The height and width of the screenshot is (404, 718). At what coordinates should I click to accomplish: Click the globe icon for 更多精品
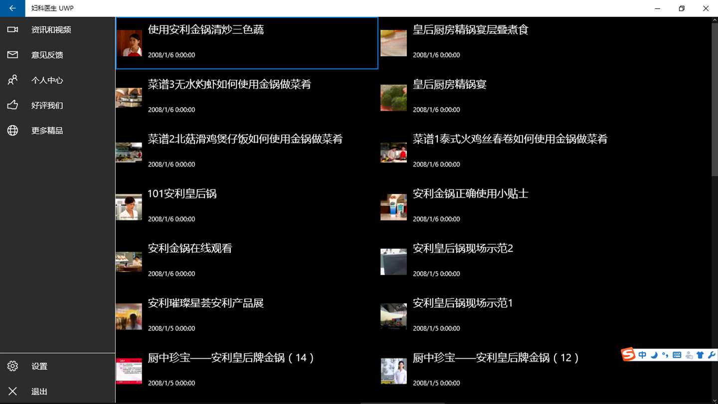tap(12, 130)
